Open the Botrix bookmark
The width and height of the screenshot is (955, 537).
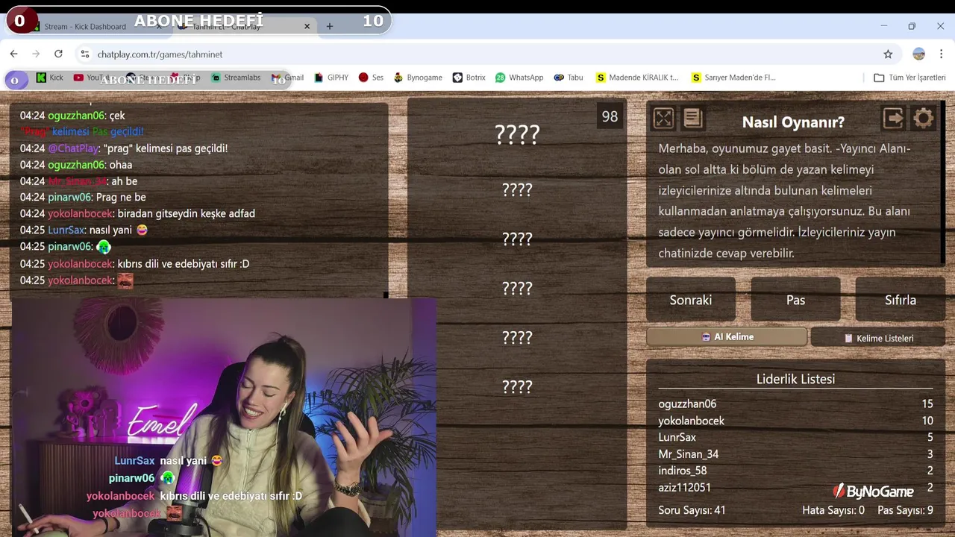coord(469,78)
